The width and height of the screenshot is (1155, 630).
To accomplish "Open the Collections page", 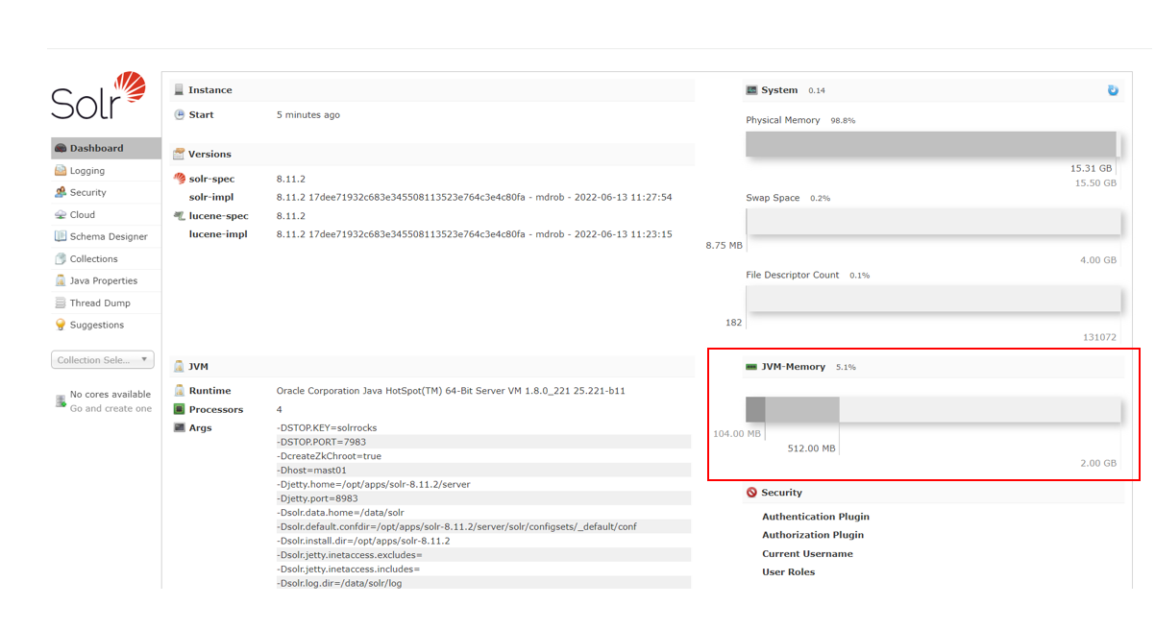I will [x=93, y=259].
